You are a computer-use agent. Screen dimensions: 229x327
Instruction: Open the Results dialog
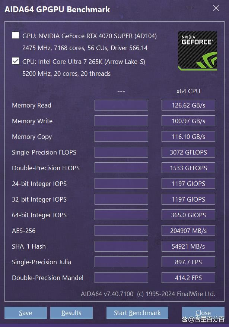tap(71, 313)
